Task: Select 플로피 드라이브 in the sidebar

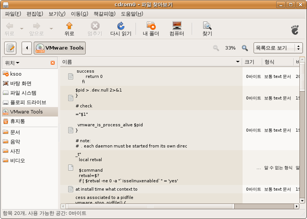Action: pyautogui.click(x=30, y=103)
